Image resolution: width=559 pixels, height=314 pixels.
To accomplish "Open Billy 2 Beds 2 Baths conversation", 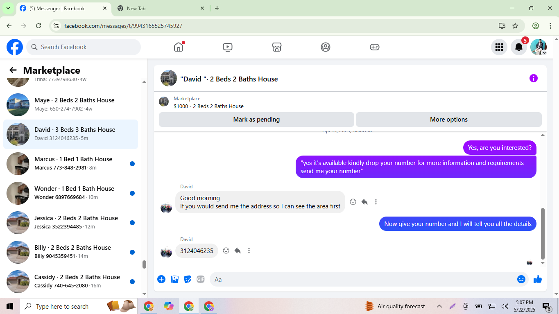I will [x=70, y=252].
